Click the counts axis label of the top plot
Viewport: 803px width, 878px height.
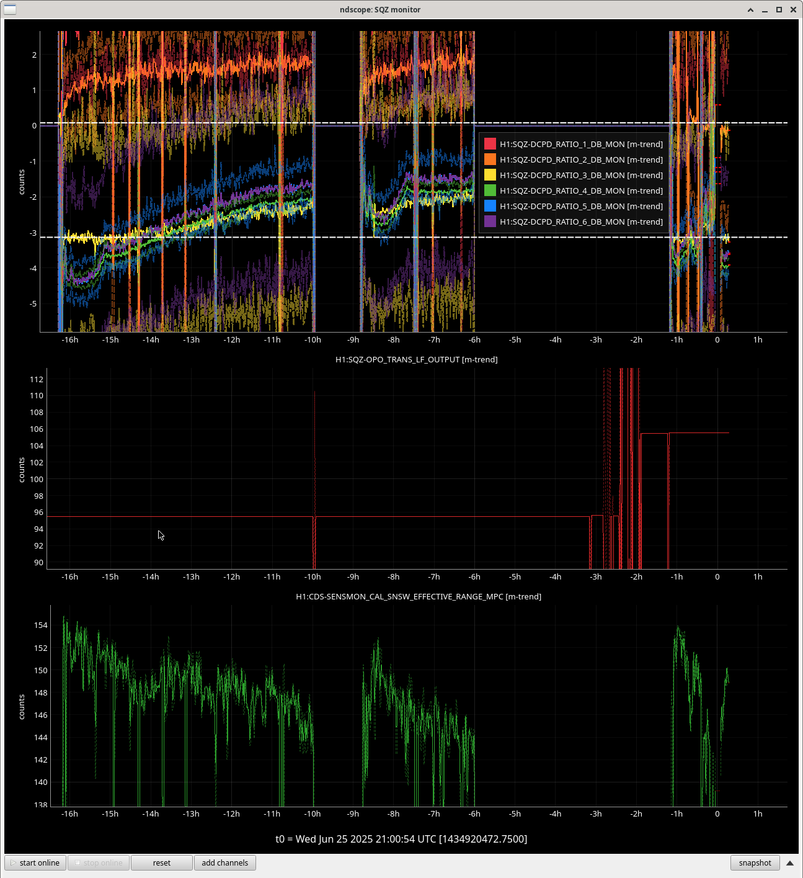[22, 182]
